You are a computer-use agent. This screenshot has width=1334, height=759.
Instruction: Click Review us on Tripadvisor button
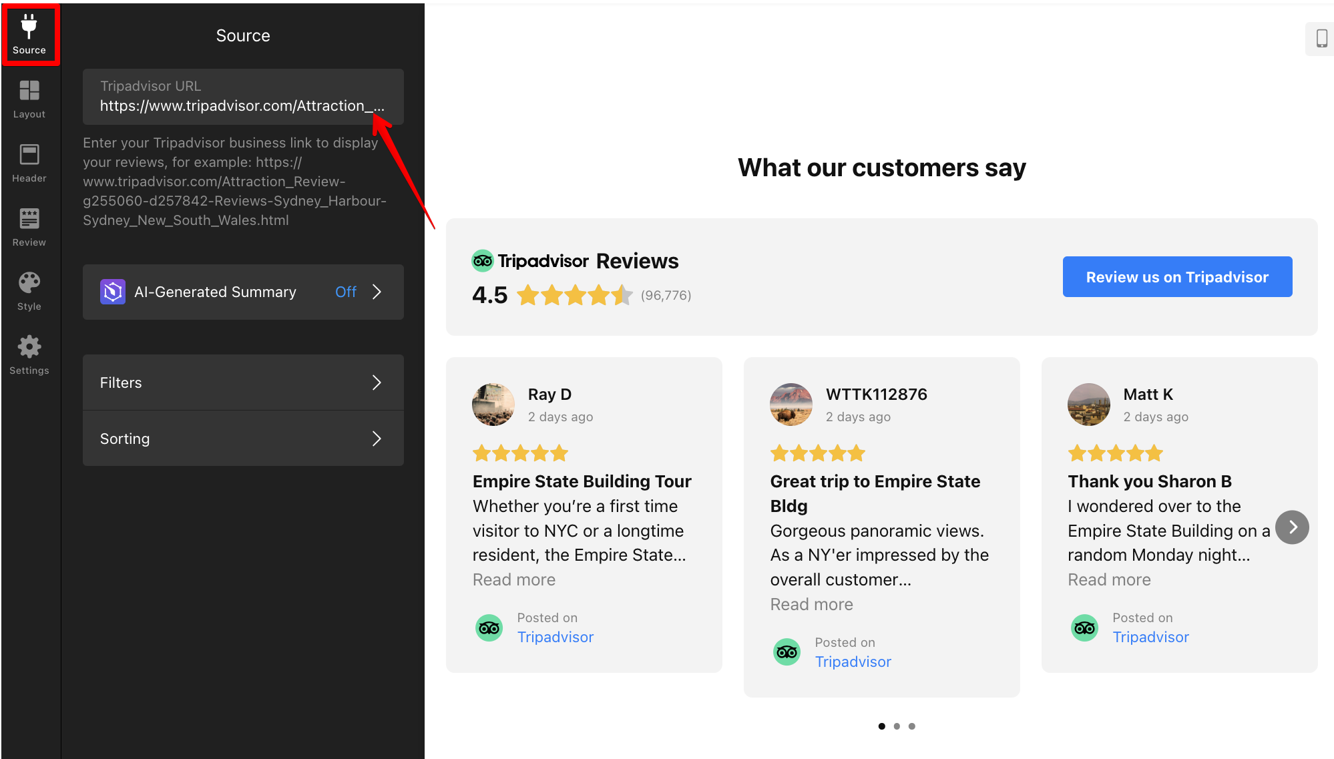click(1177, 277)
